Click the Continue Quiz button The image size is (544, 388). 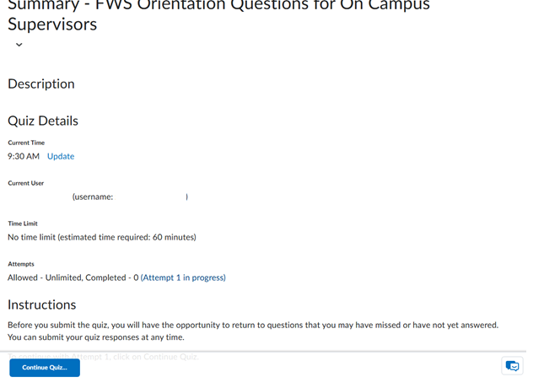point(45,368)
